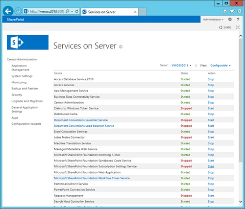Click the vertical scrollbar up arrow
Screen dimensions: 245x209
tap(241, 36)
